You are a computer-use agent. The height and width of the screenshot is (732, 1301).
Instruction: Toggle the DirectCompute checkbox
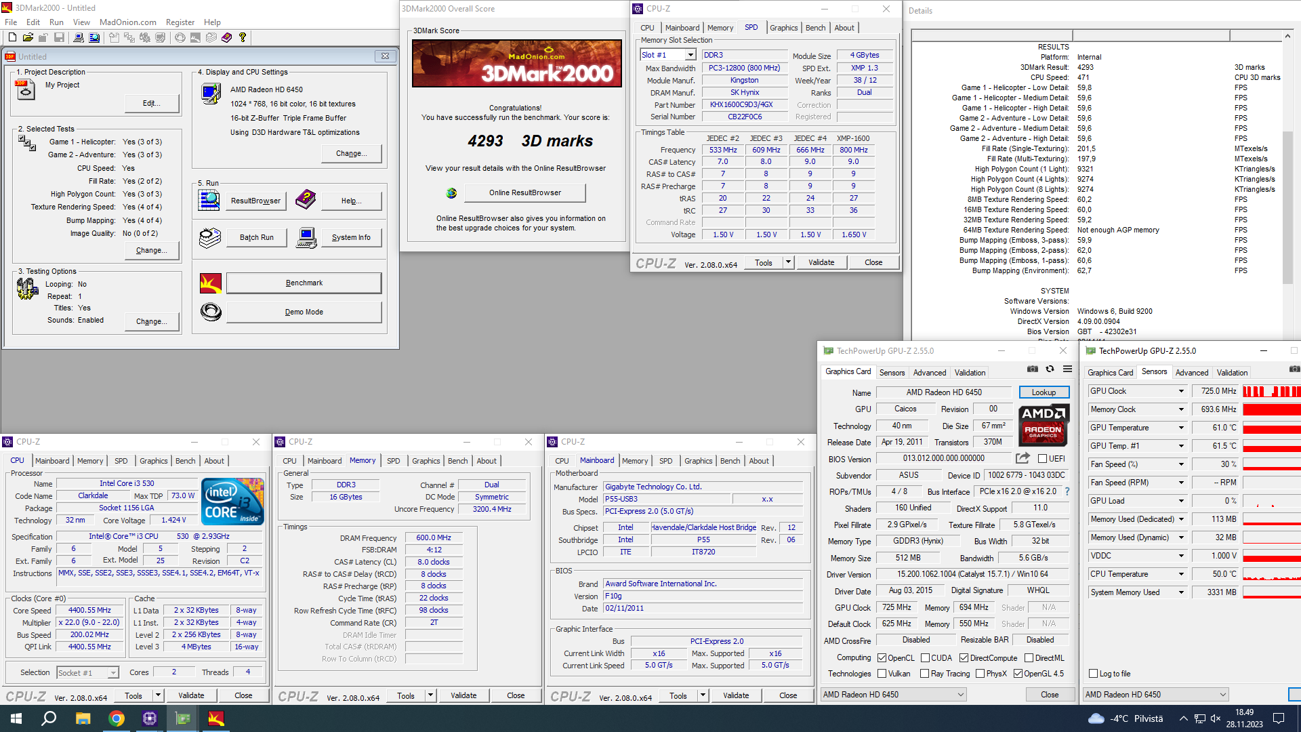tap(964, 658)
